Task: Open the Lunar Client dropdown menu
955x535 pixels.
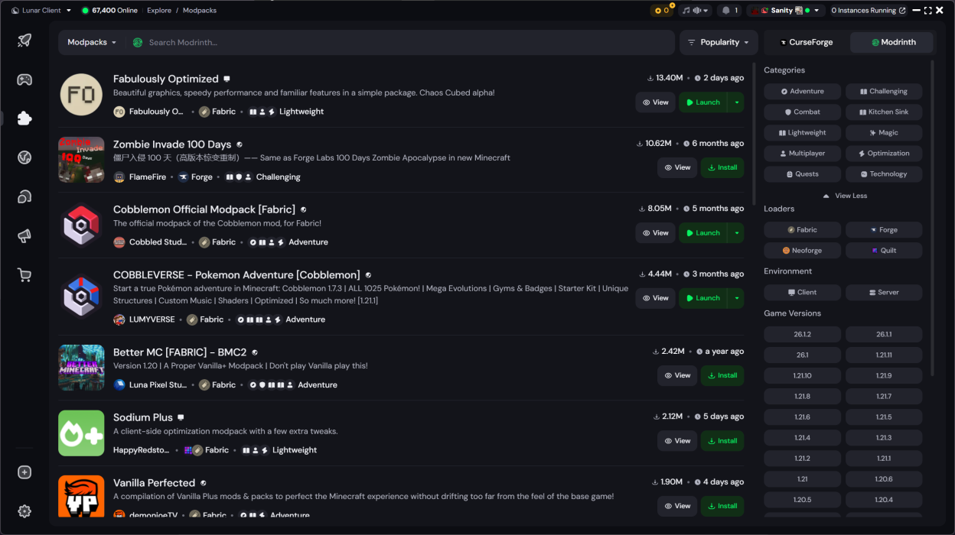Action: point(41,11)
